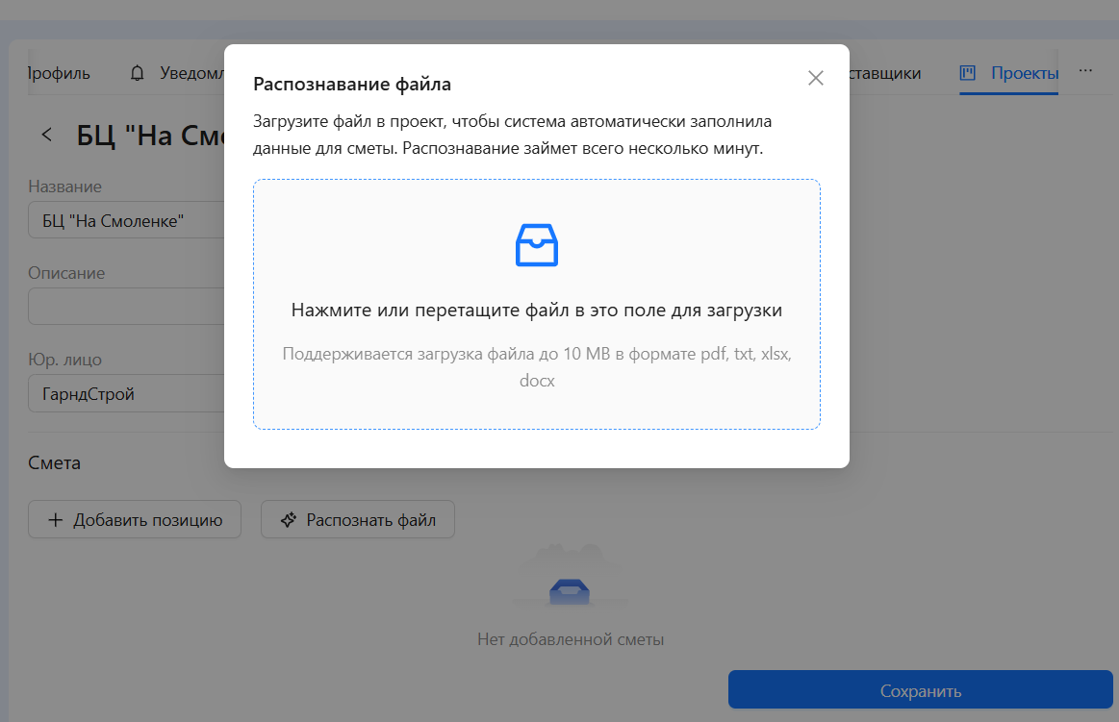The width and height of the screenshot is (1119, 722).
Task: Click the blue inbox upload icon
Action: pos(537,245)
